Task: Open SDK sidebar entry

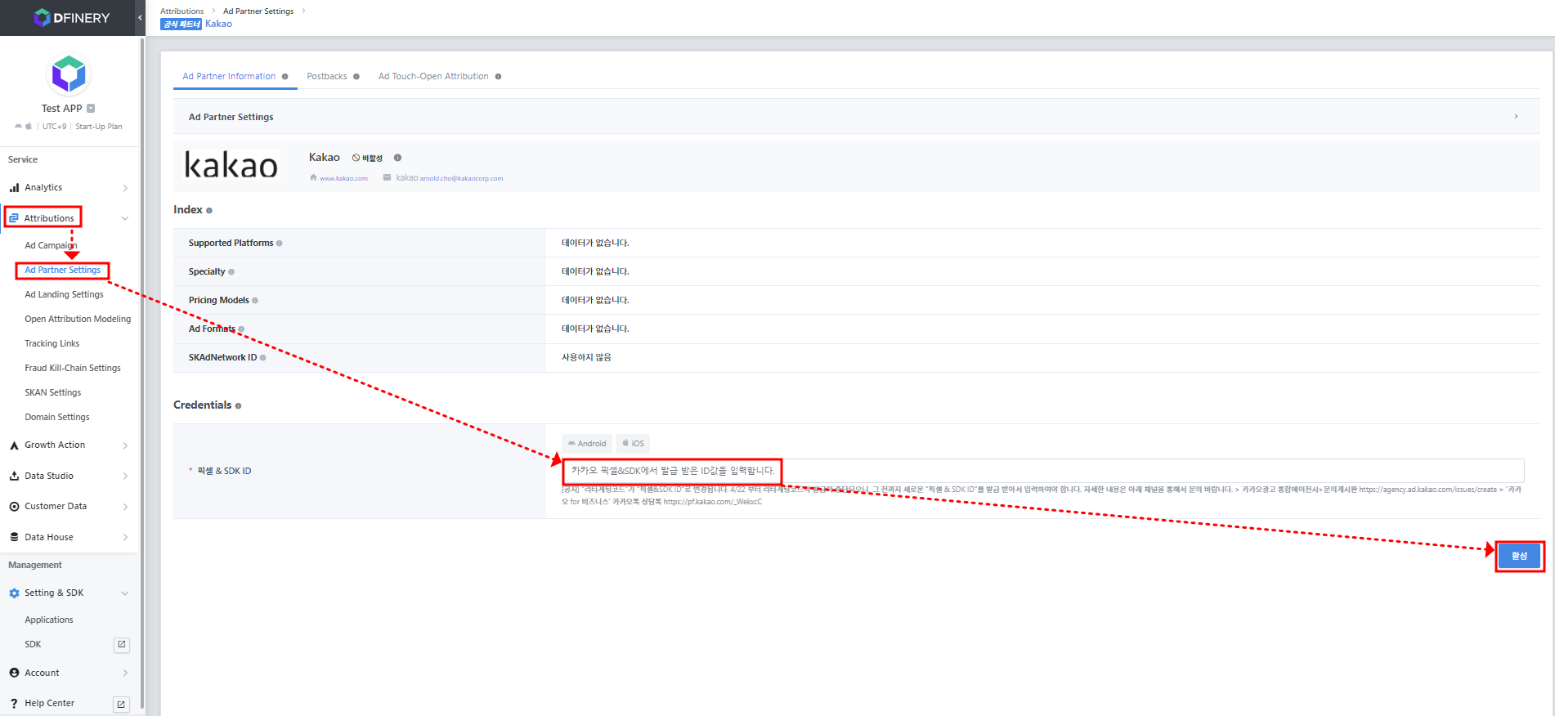Action: point(33,644)
